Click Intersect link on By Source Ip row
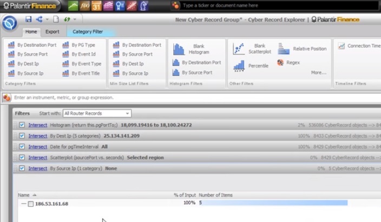The image size is (381, 222). click(x=38, y=169)
